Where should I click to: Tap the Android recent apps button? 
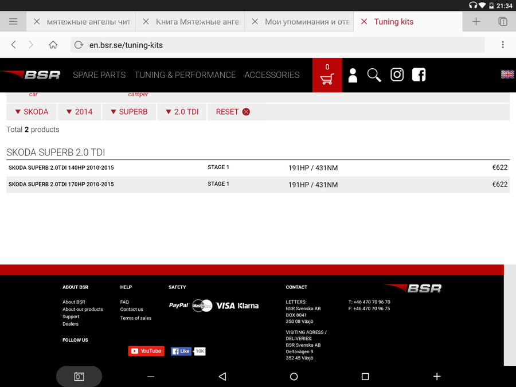click(365, 377)
